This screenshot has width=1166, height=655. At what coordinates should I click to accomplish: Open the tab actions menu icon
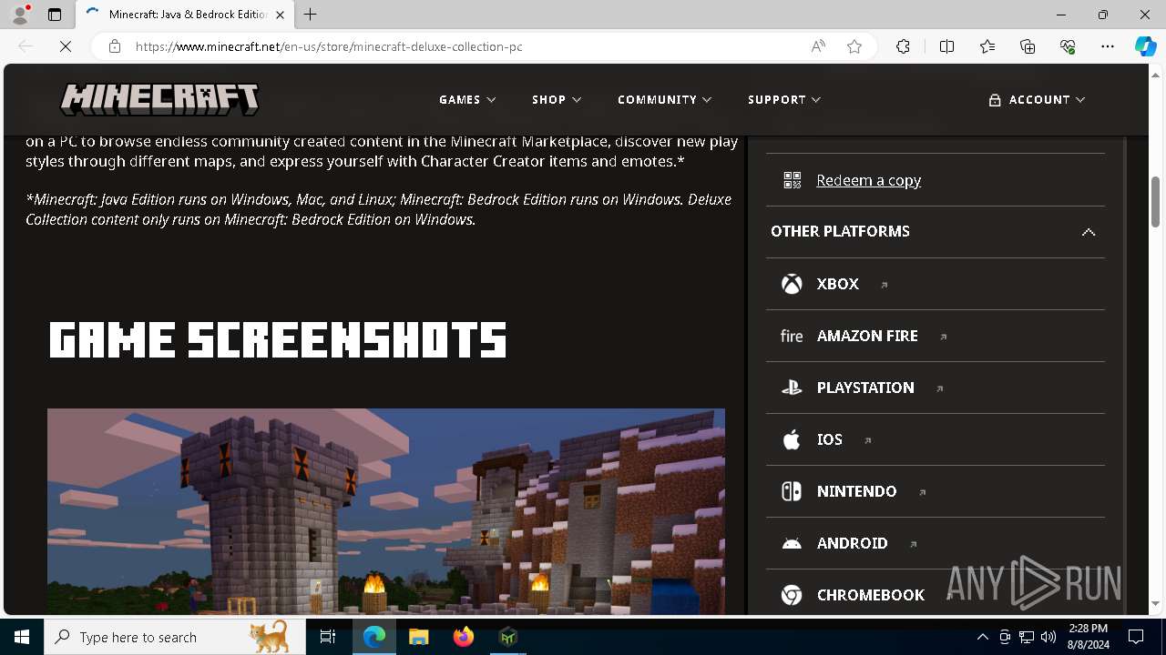click(55, 15)
